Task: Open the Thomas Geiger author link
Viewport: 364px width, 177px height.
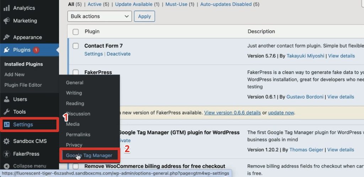Action: (x=306, y=150)
